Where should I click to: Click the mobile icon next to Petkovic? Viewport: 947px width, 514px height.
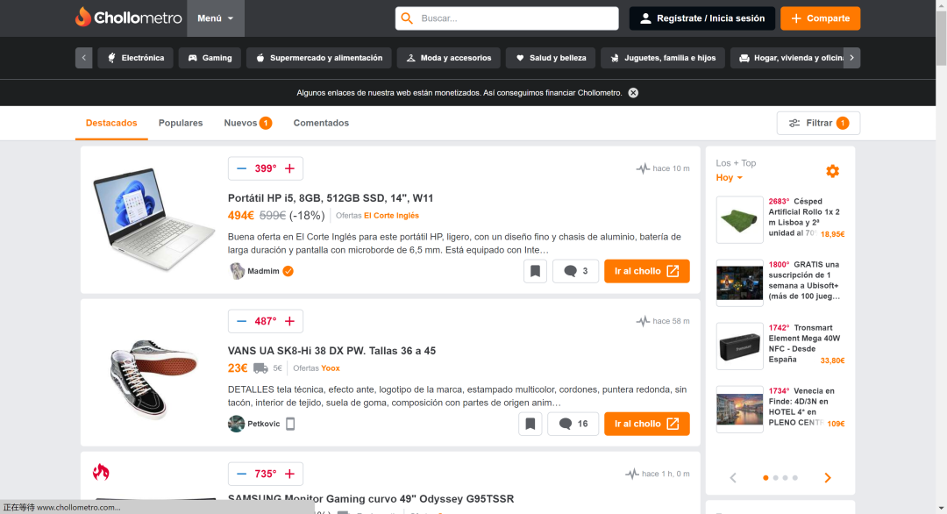pyautogui.click(x=290, y=424)
